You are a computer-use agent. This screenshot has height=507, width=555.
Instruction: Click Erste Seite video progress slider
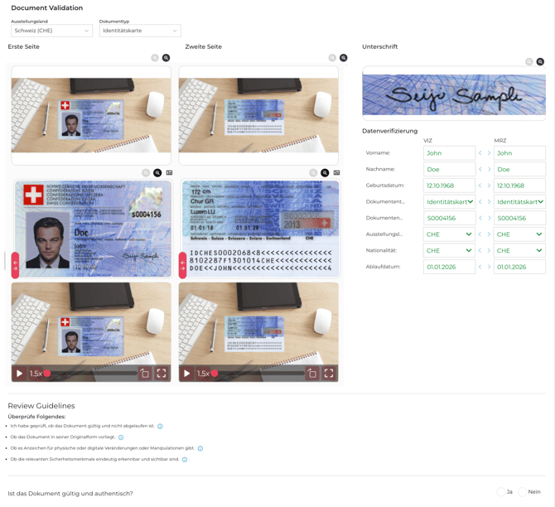coord(90,373)
